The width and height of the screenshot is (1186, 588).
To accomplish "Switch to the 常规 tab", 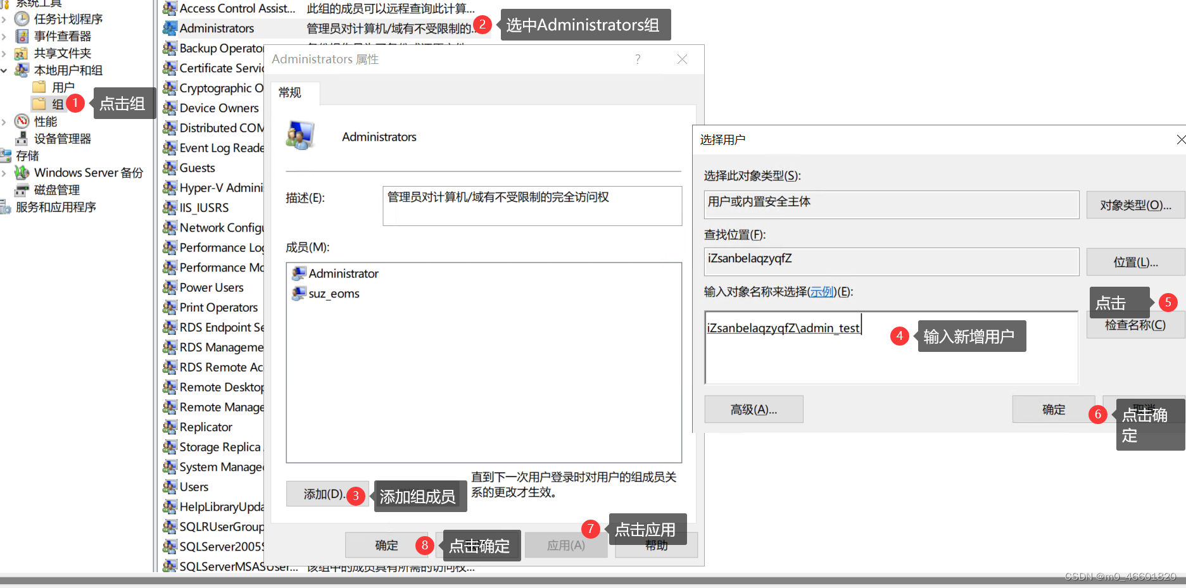I will coord(290,92).
